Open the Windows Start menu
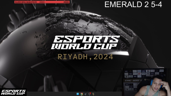 coord(78,94)
